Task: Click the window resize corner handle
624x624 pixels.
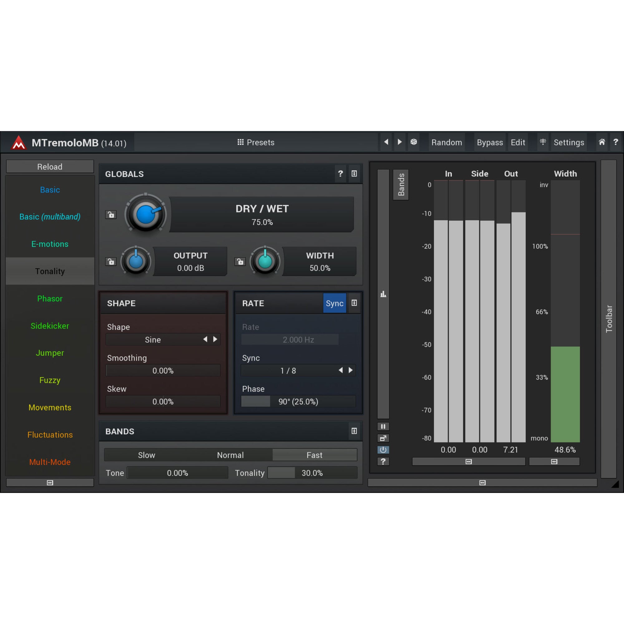Action: point(615,484)
